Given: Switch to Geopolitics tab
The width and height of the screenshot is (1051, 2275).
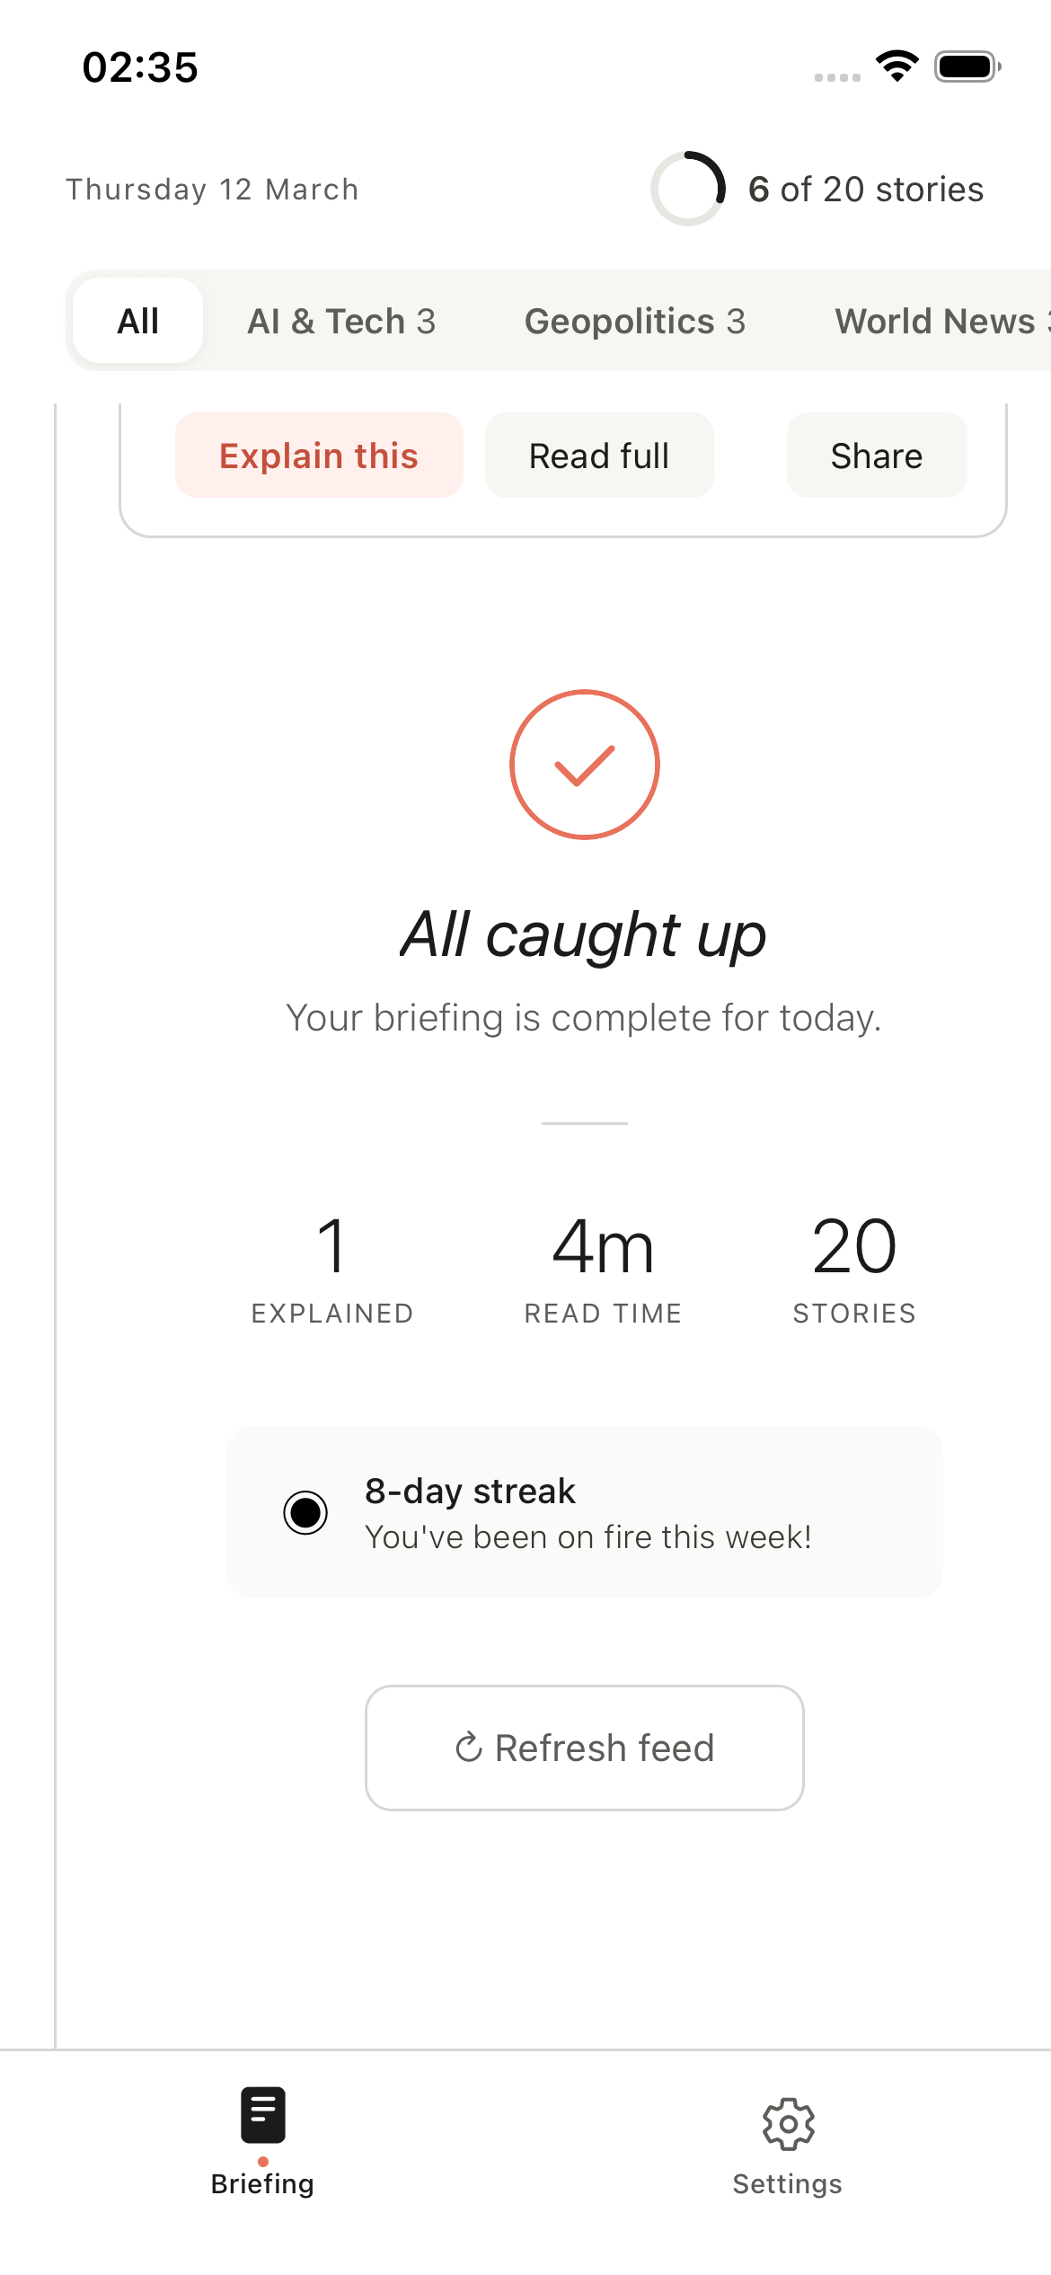Looking at the screenshot, I should (634, 321).
